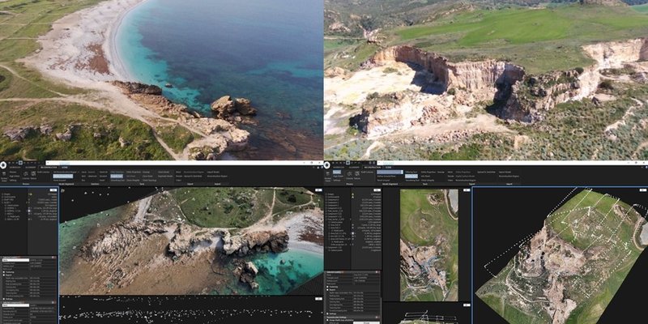This screenshot has height=324, width=648.
Task: Click Deselect in left window ribbon
Action: 104,176
